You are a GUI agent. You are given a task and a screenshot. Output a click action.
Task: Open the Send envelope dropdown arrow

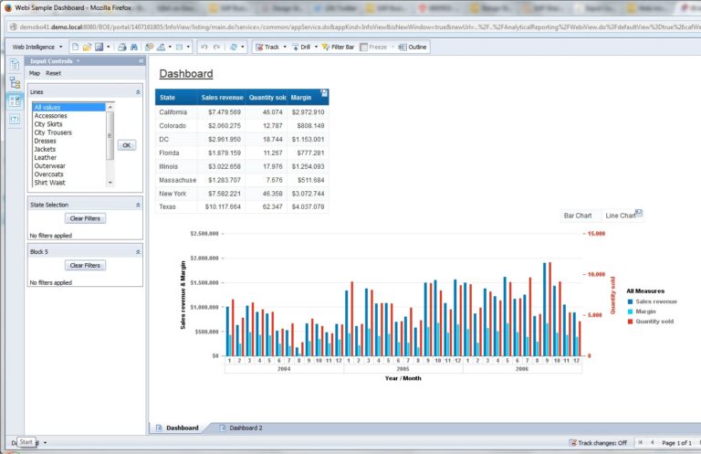[188, 47]
